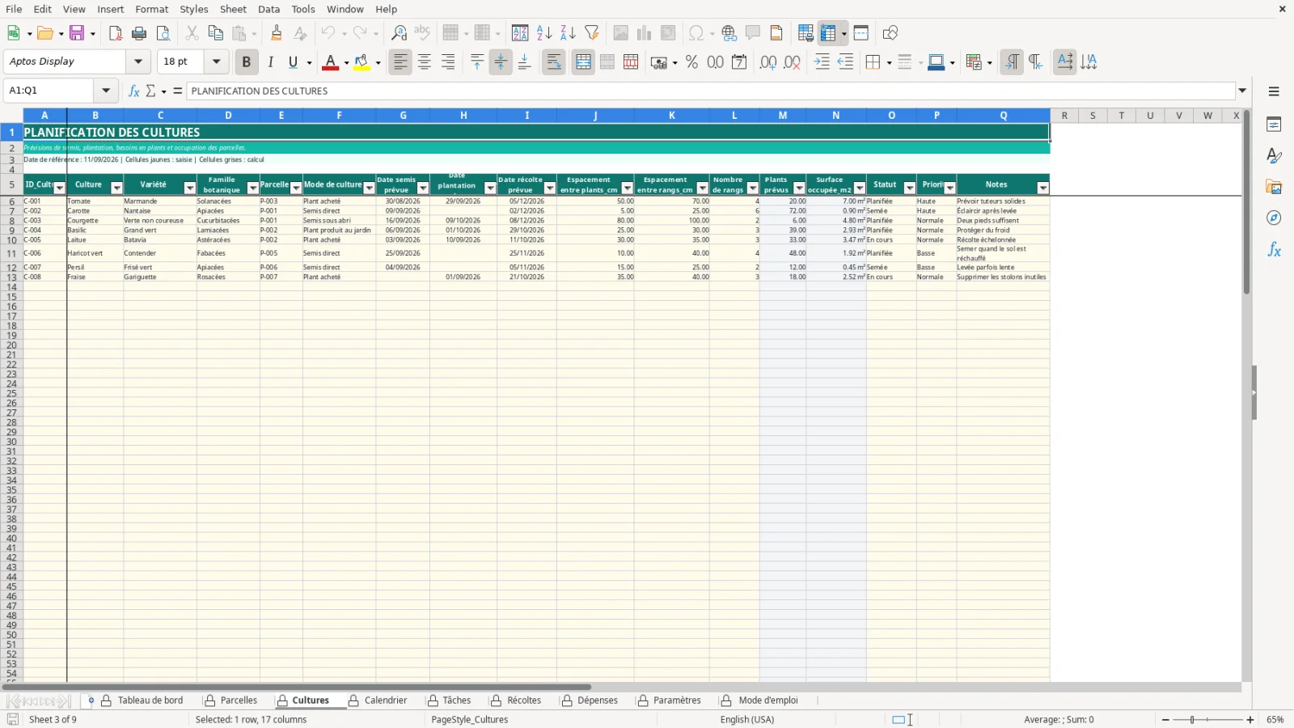Insert a chart
The width and height of the screenshot is (1294, 728).
click(x=644, y=33)
